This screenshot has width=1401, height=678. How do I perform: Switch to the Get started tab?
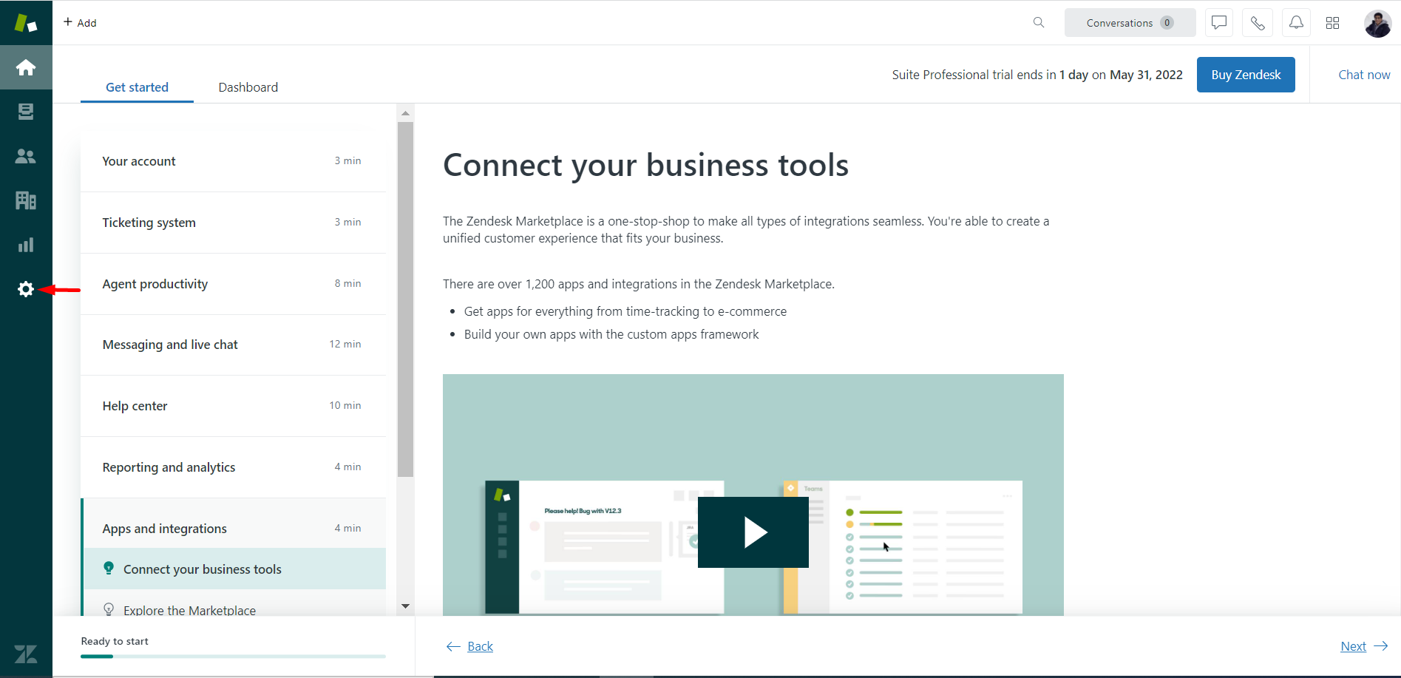(137, 87)
